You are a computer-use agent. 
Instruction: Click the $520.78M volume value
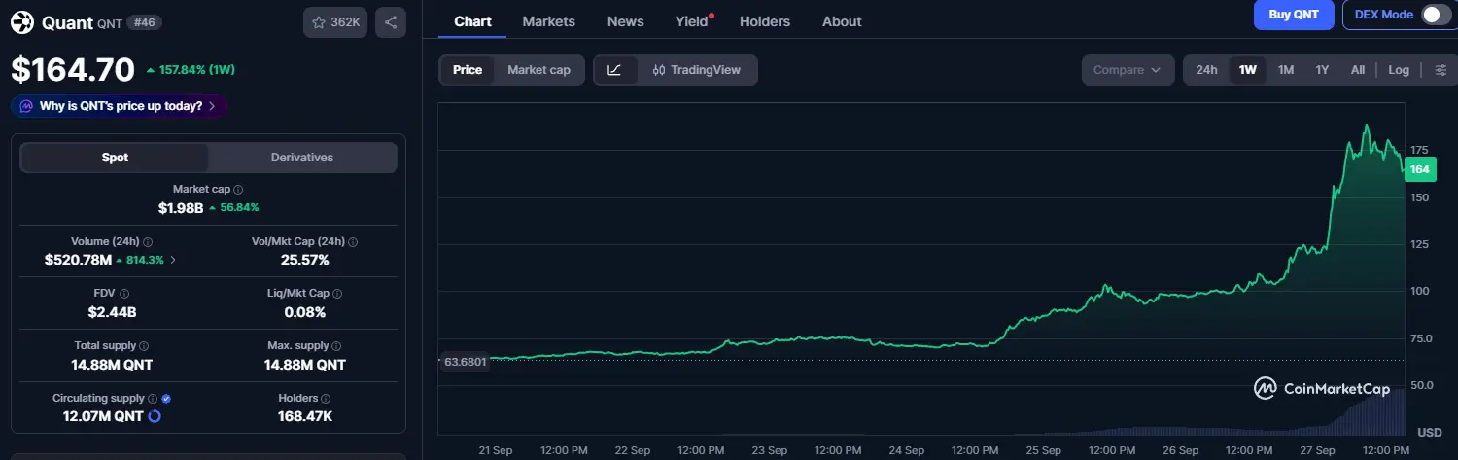click(77, 260)
